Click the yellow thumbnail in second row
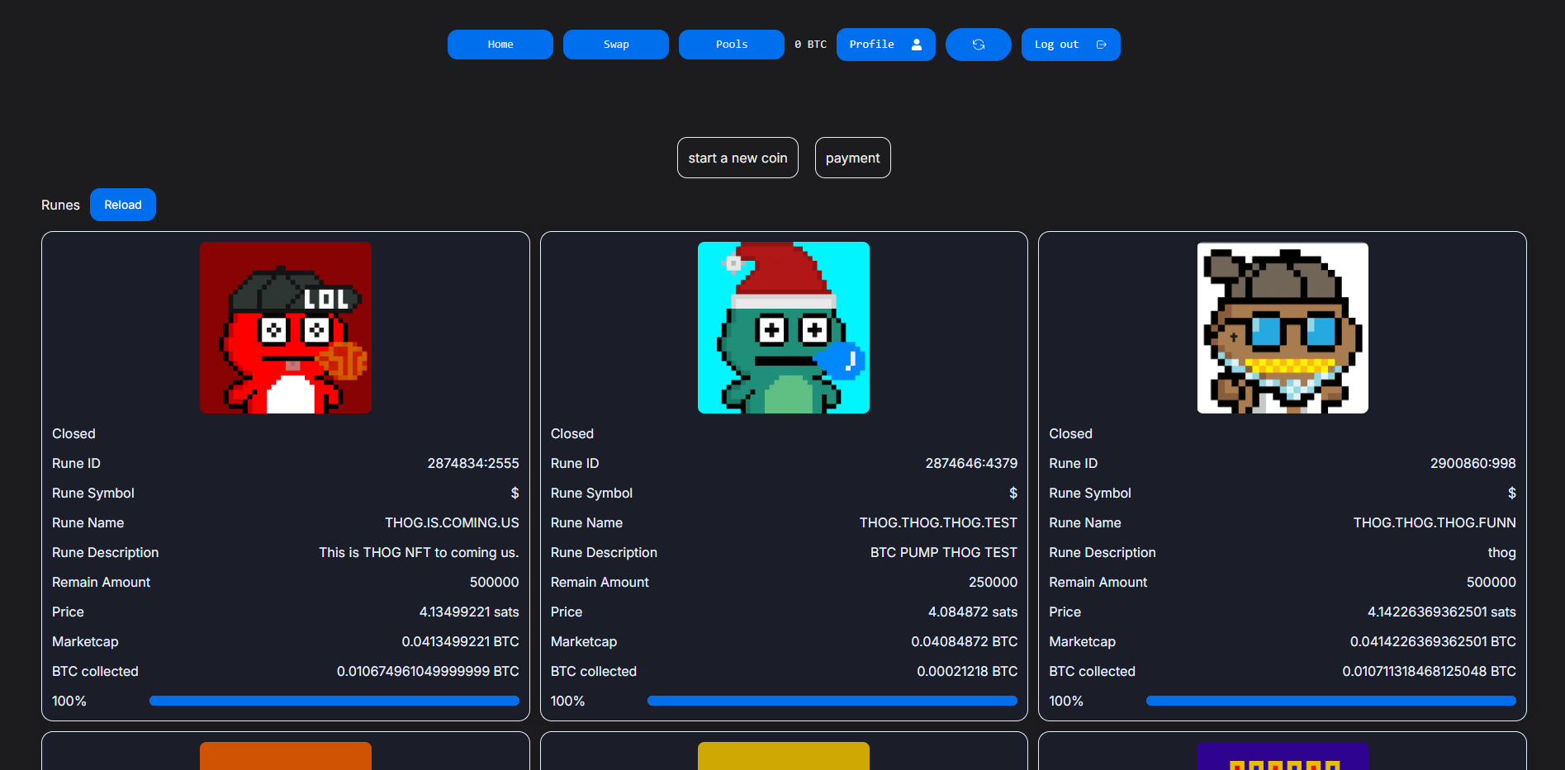This screenshot has width=1565, height=770. click(x=784, y=756)
